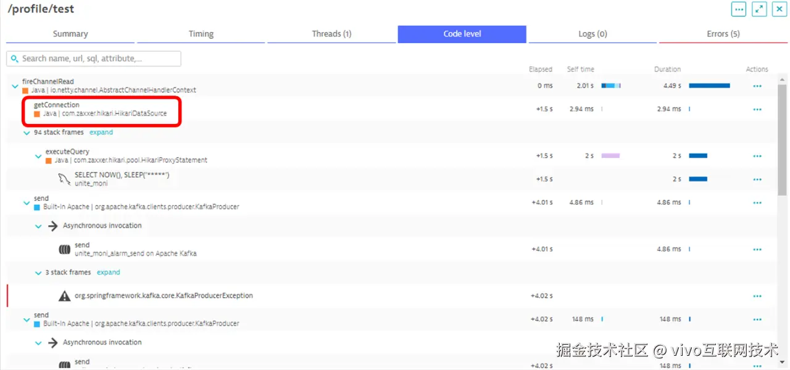Click orange Java icon under getConnection
Screen dimensions: 790x370
[x=37, y=114]
